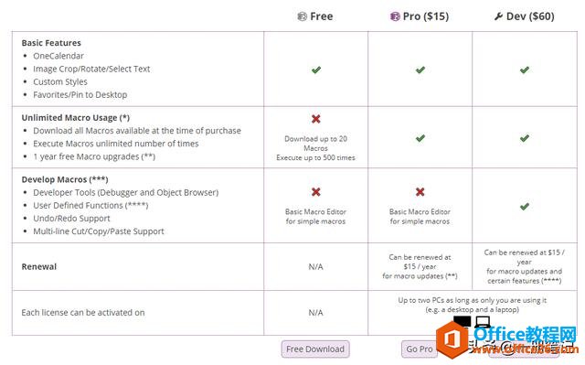Click the OneCalendar feature item
Image resolution: width=585 pixels, height=365 pixels.
(58, 56)
